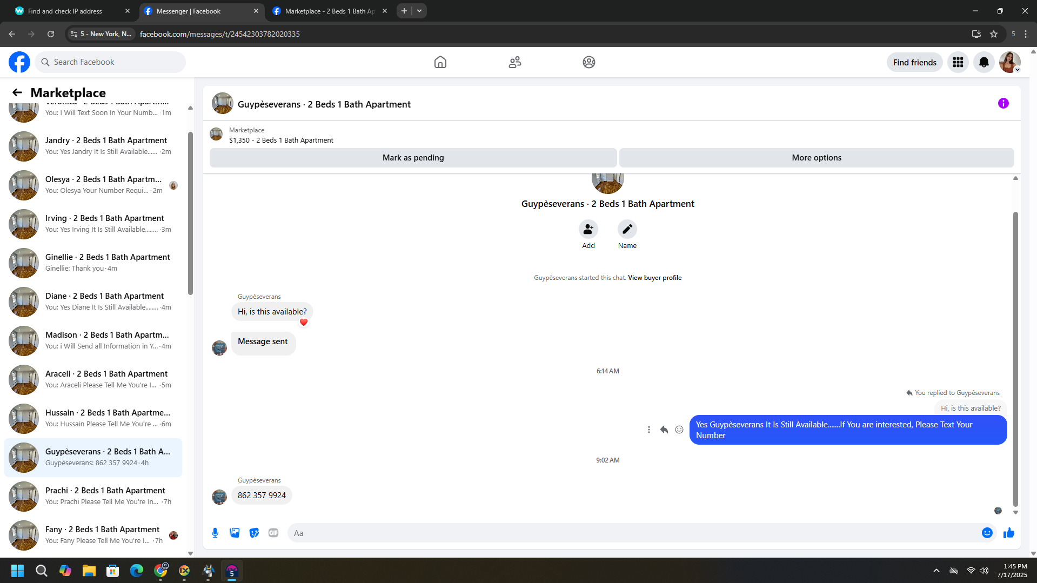Record a voice clip with microphone

coord(215,533)
